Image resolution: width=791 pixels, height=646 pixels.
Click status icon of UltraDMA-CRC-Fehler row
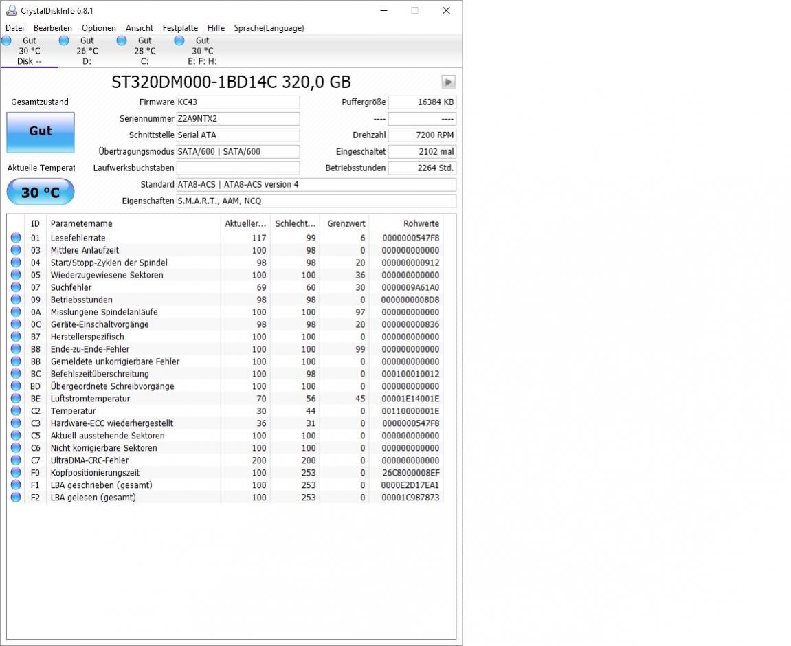[16, 460]
